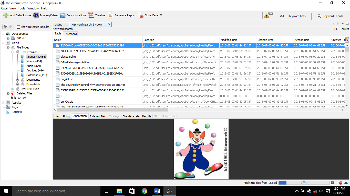Click the ingest warning triangle icon

point(267,16)
